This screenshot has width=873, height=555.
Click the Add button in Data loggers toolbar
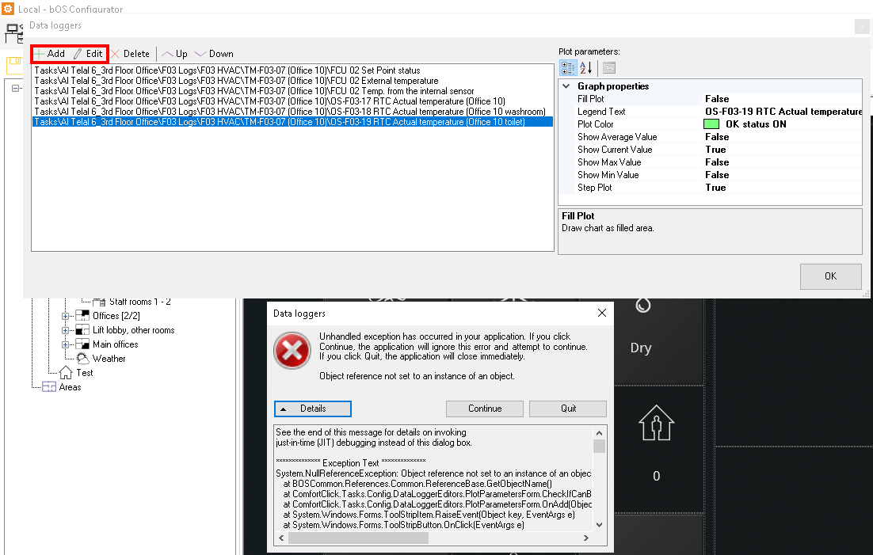coord(49,54)
